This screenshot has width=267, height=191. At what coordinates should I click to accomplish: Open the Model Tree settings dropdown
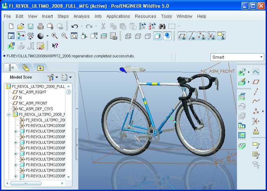click(x=52, y=77)
